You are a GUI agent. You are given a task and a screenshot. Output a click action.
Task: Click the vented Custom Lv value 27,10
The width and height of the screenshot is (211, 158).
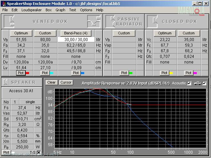(45, 68)
